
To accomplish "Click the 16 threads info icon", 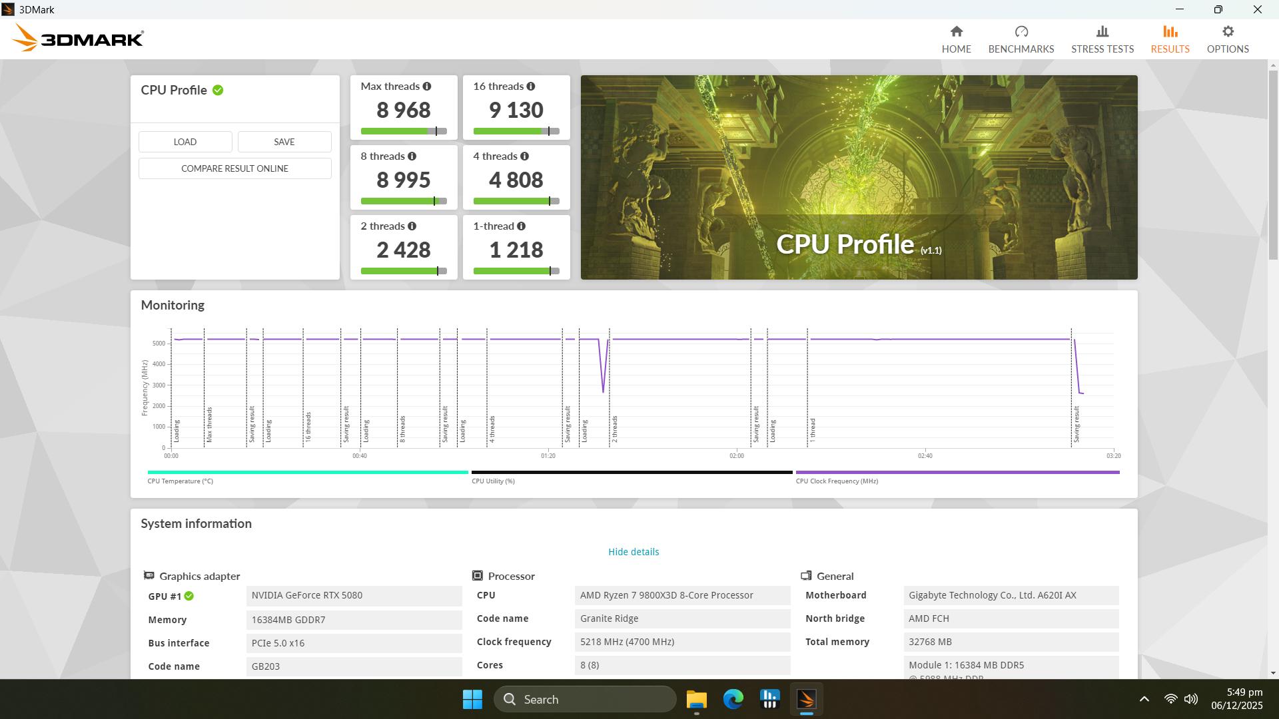I will click(x=530, y=87).
